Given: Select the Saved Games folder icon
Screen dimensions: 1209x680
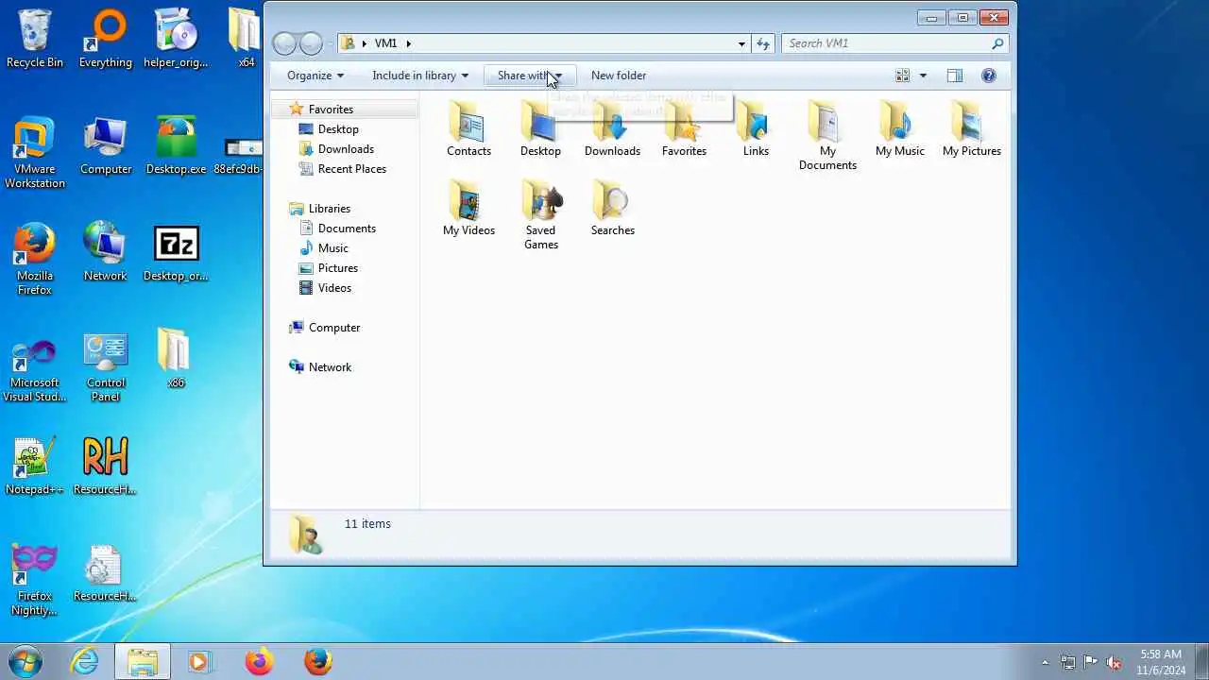Looking at the screenshot, I should pyautogui.click(x=540, y=214).
